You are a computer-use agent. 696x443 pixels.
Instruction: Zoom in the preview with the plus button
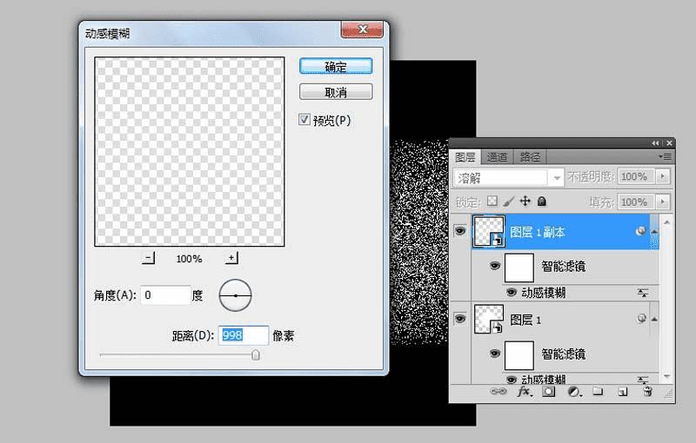[231, 258]
